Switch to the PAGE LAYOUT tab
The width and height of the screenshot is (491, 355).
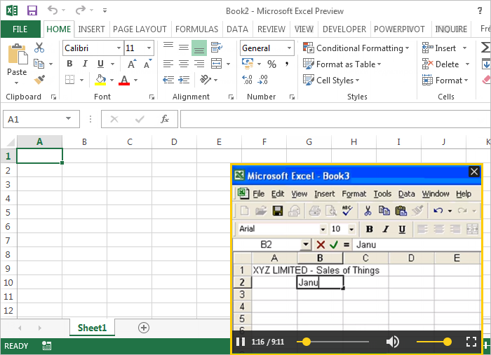point(140,29)
